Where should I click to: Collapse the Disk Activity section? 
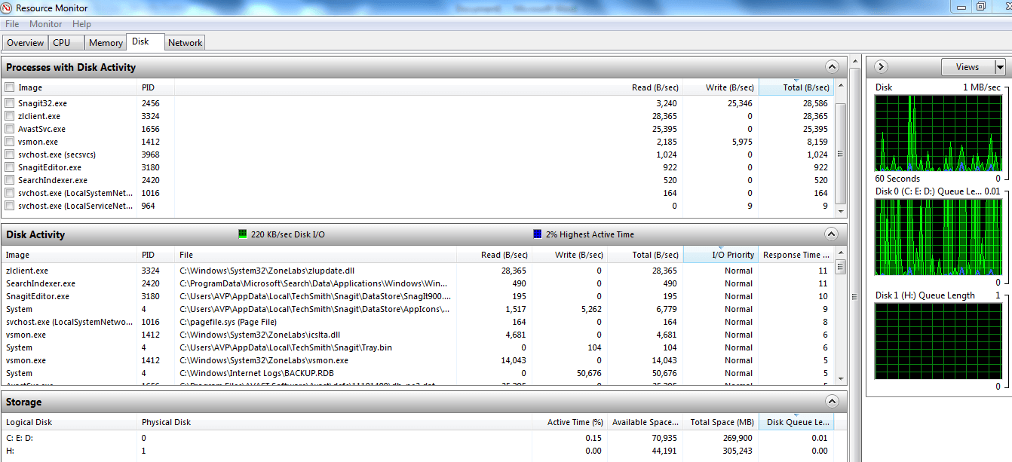pyautogui.click(x=832, y=234)
